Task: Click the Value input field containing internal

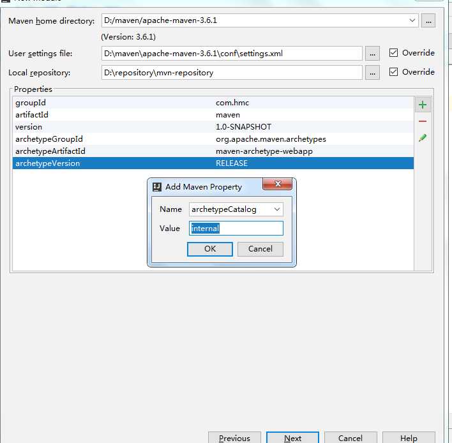Action: [236, 229]
